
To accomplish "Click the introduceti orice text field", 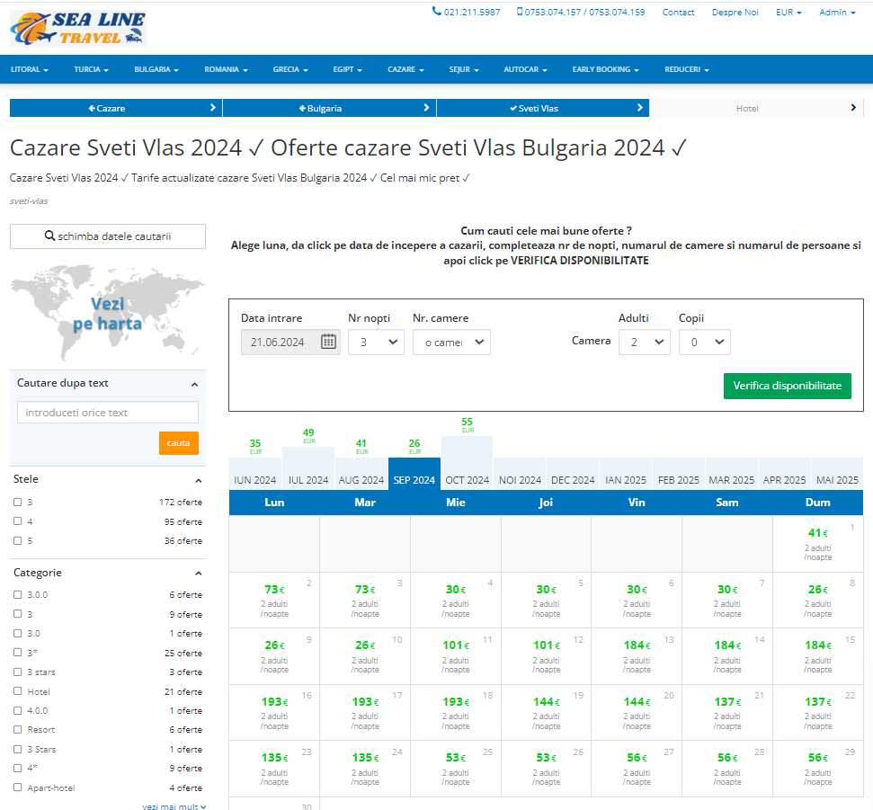I will [108, 413].
